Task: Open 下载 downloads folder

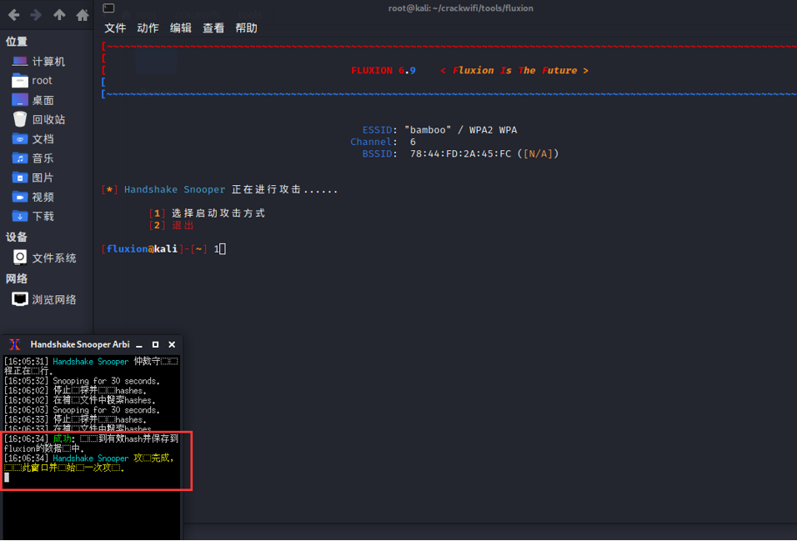Action: point(33,216)
